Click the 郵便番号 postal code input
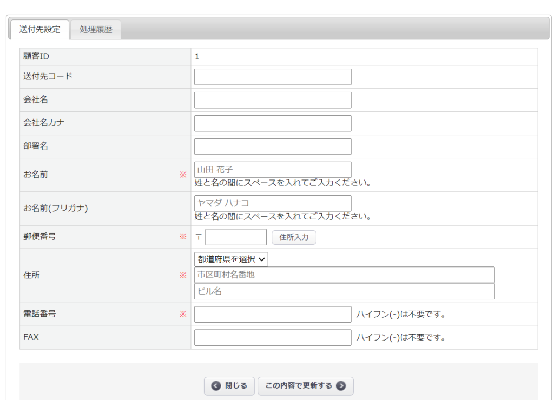The height and width of the screenshot is (400, 554). click(236, 237)
